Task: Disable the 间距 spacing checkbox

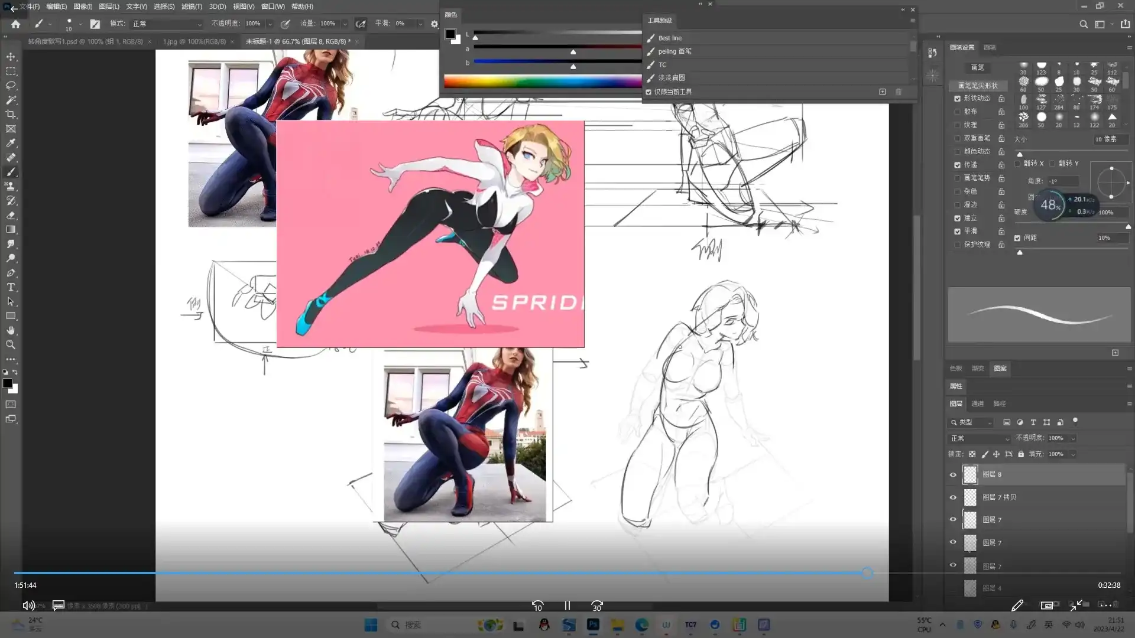Action: click(x=1017, y=238)
